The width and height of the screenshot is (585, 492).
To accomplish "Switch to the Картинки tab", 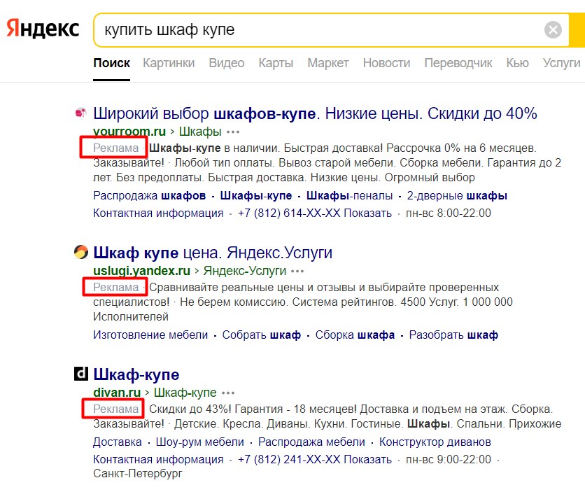I will (x=169, y=62).
